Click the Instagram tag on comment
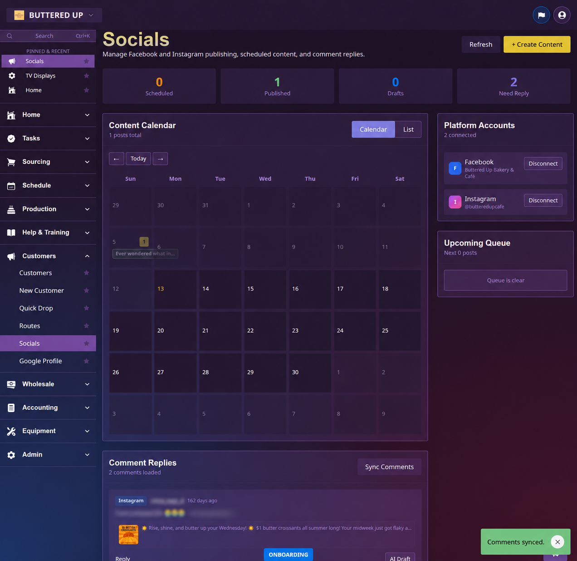Viewport: 577px width, 561px height. coord(131,501)
